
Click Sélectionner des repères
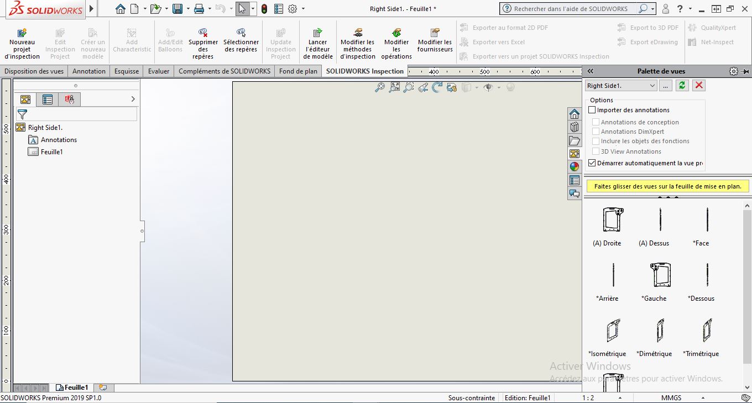[x=241, y=41]
